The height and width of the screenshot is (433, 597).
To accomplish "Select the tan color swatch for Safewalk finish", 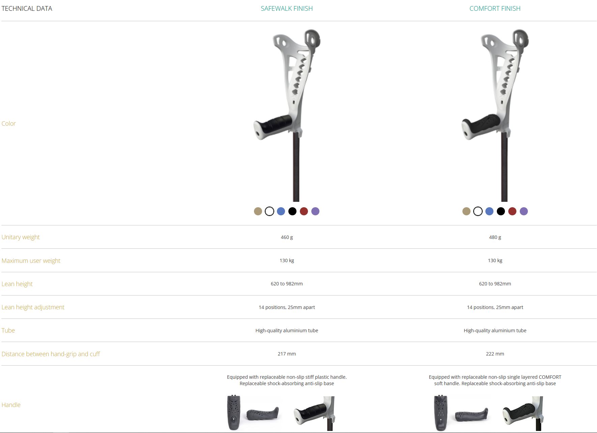I will (x=258, y=211).
